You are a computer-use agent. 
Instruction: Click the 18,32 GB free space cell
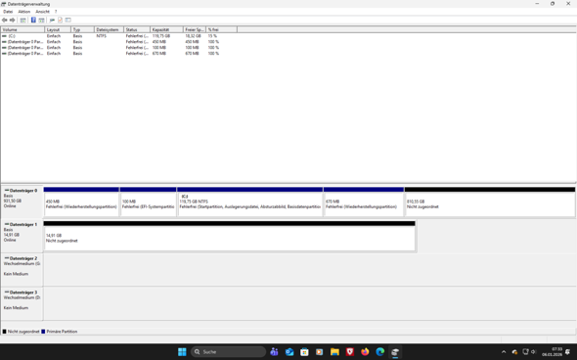click(193, 36)
